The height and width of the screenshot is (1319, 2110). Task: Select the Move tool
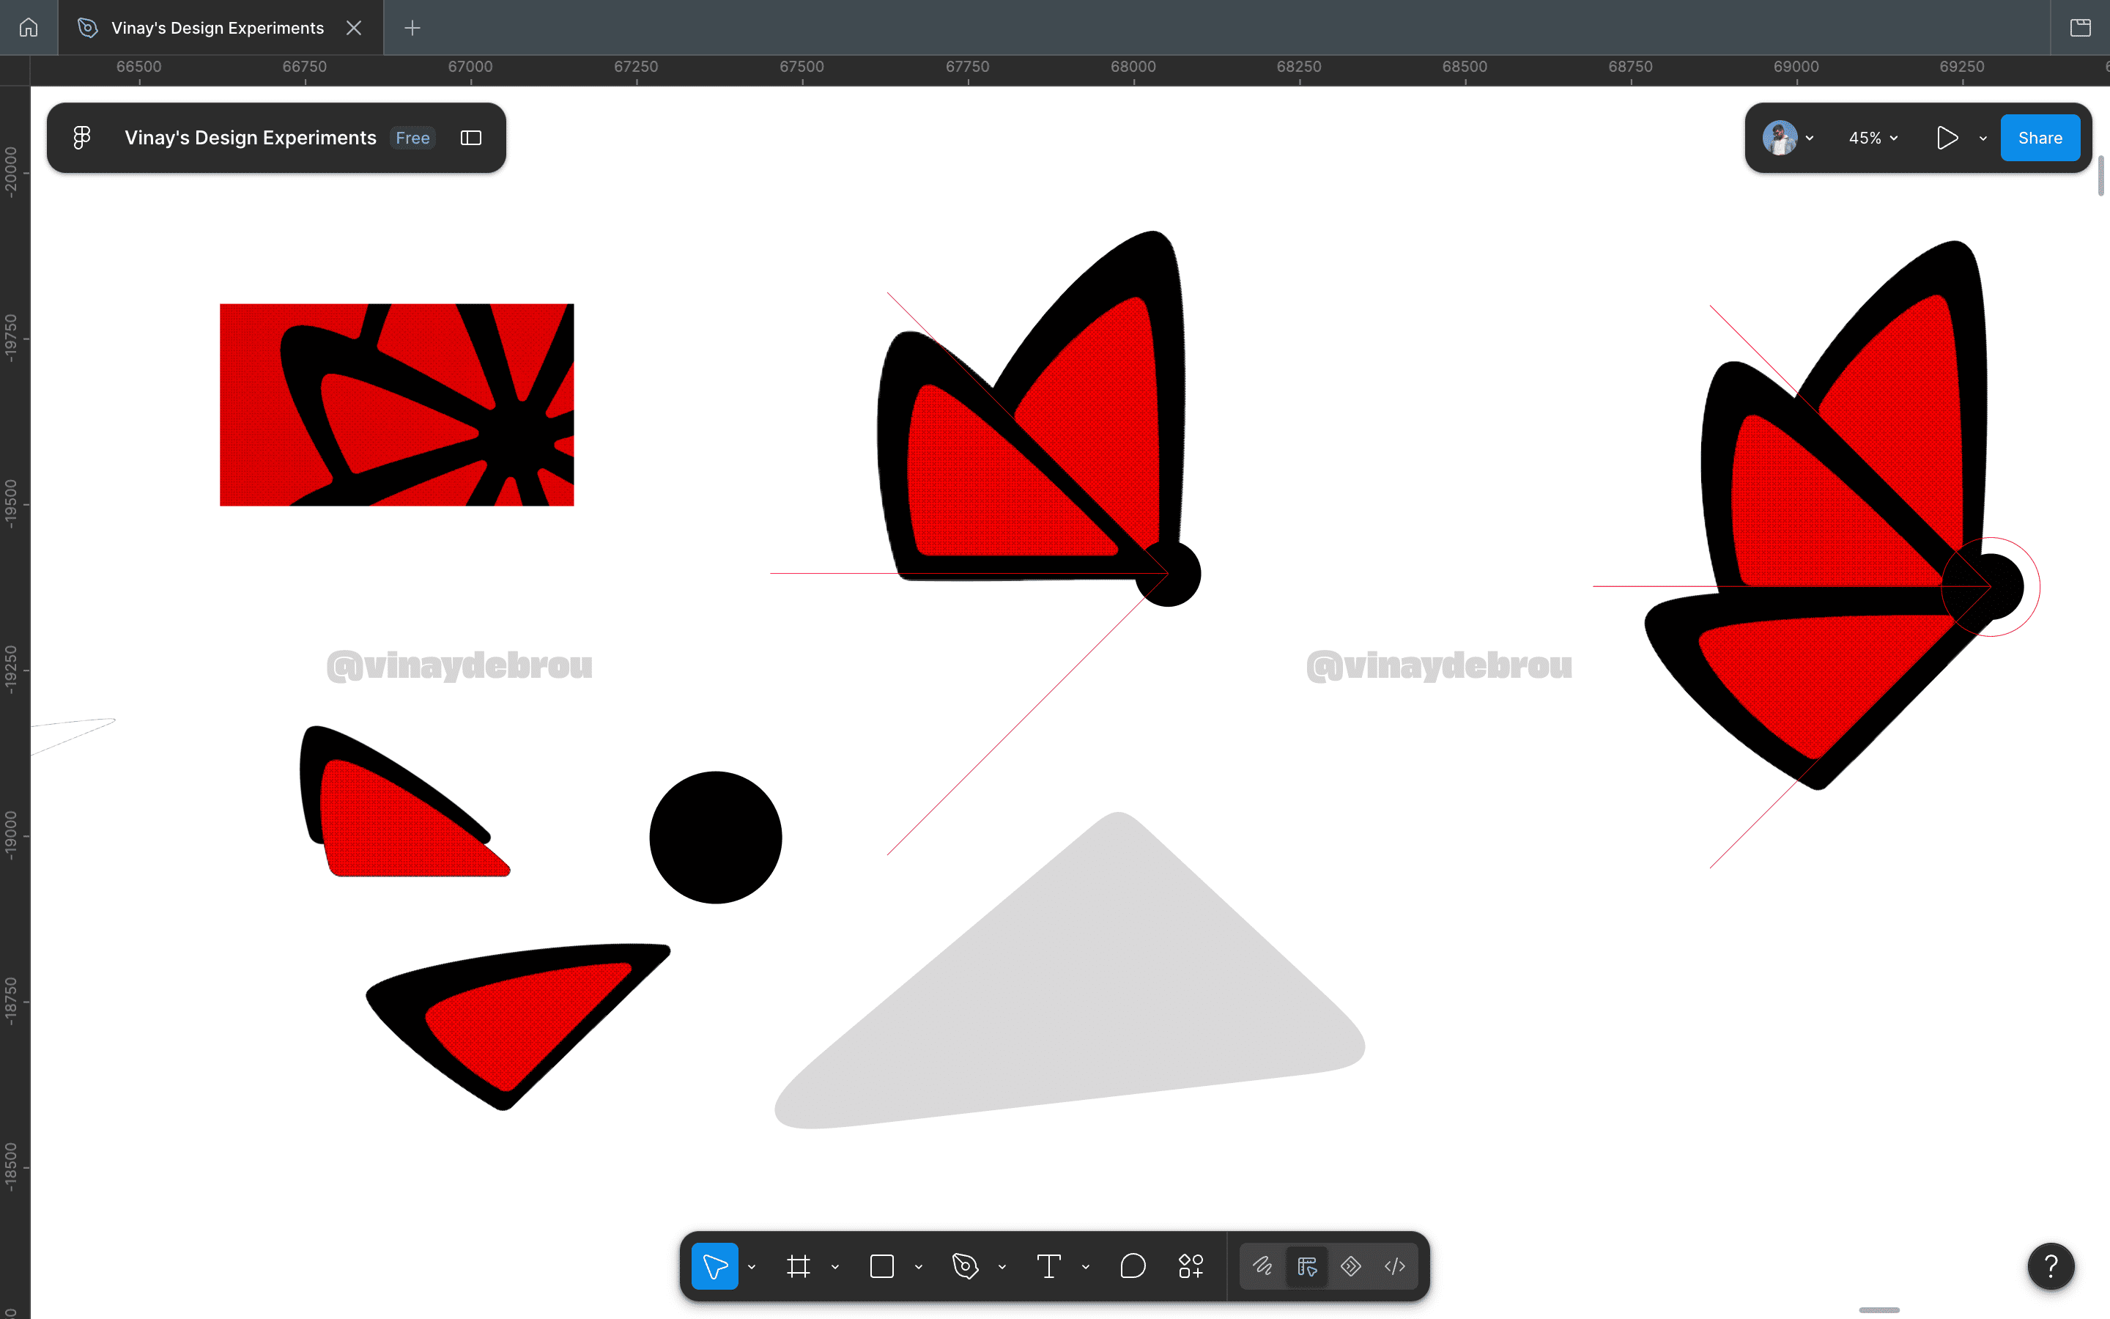click(x=715, y=1266)
